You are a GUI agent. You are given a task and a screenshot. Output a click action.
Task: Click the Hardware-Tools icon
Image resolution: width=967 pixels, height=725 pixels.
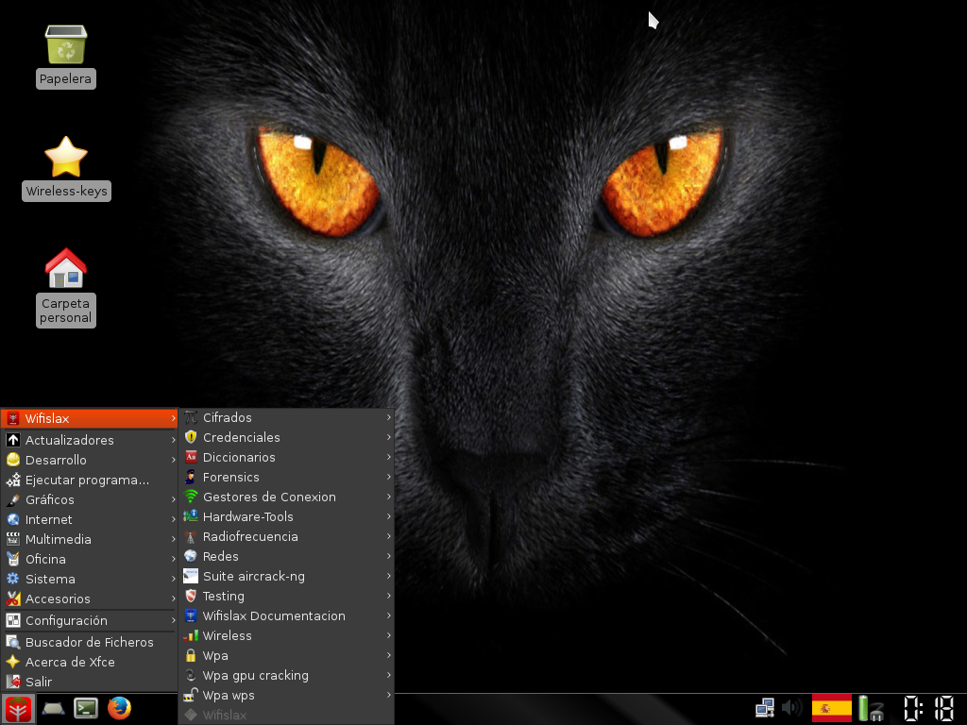pos(191,516)
